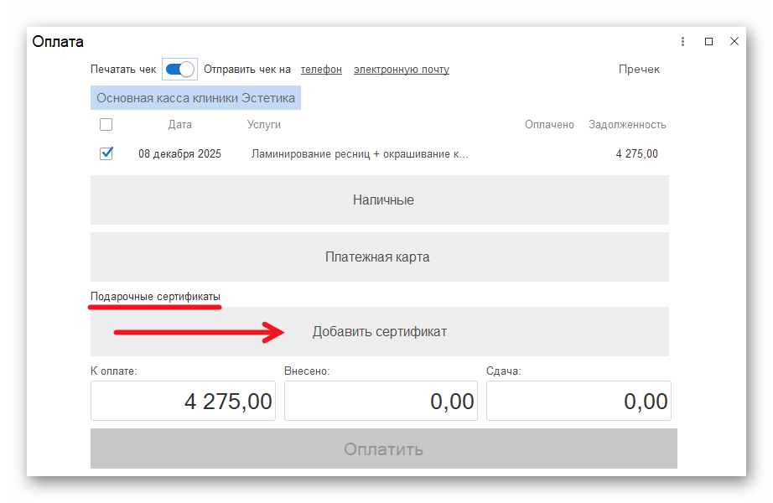This screenshot has height=503, width=773.
Task: Open the "телефон" receipt link
Action: pos(321,69)
